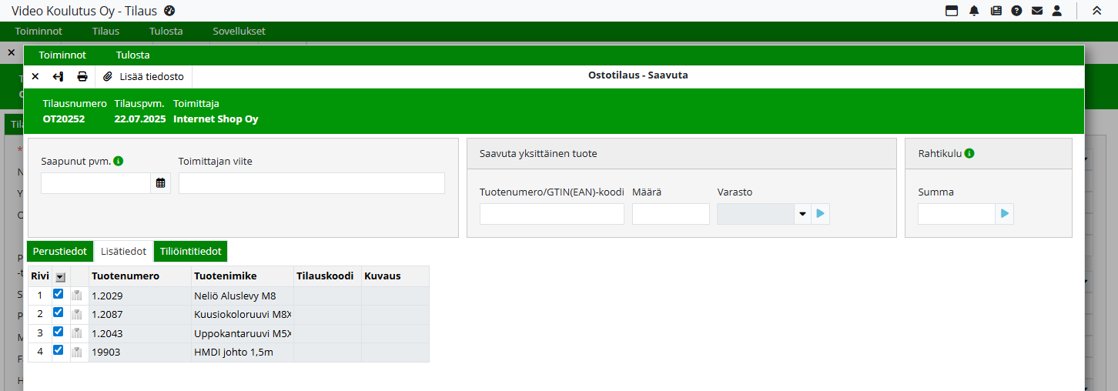Screen dimensions: 1118x391
Task: Open the help question mark icon
Action: coord(1016,11)
